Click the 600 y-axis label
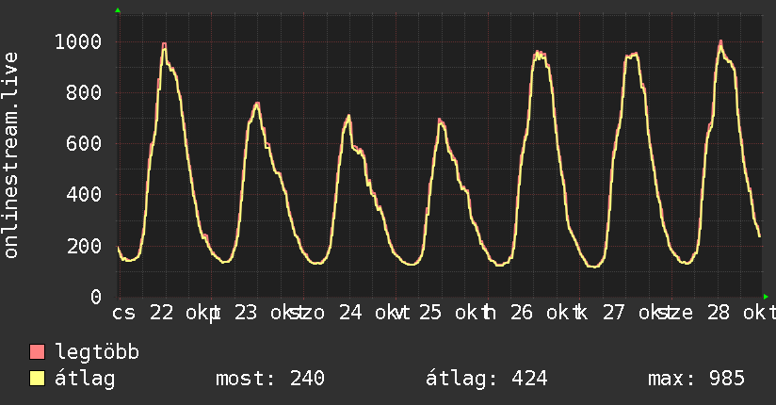776x405 pixels. (x=84, y=143)
